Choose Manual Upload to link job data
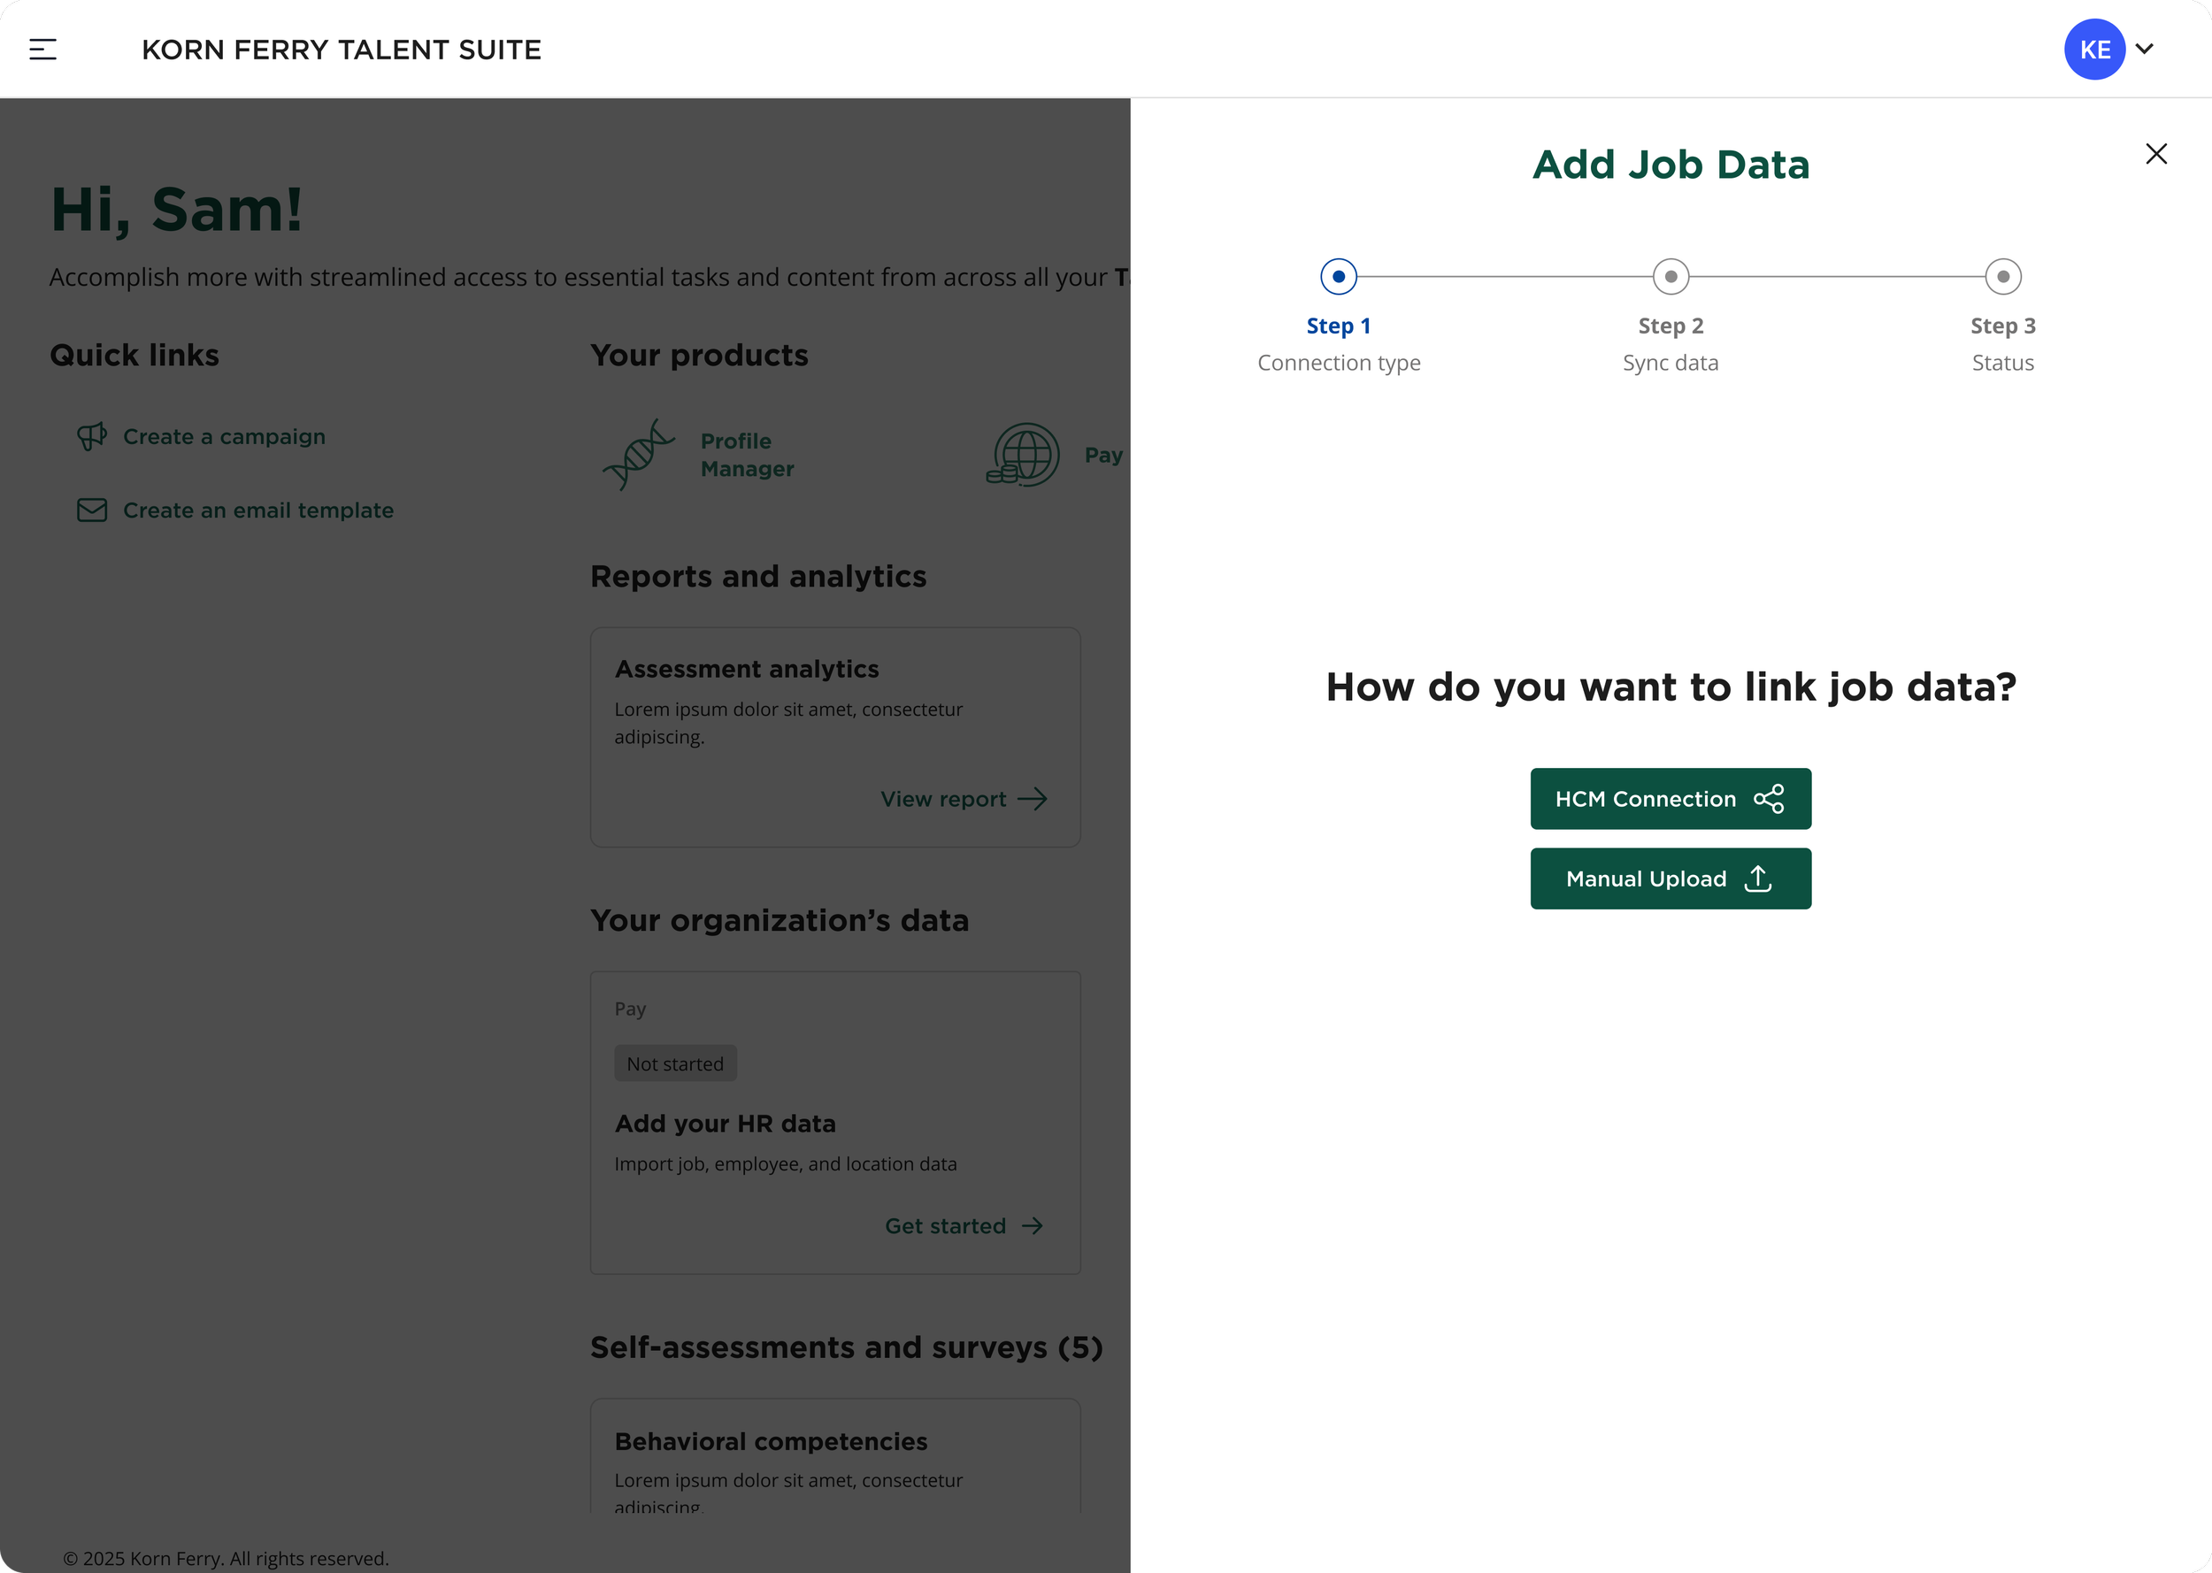This screenshot has height=1573, width=2212. click(1671, 879)
